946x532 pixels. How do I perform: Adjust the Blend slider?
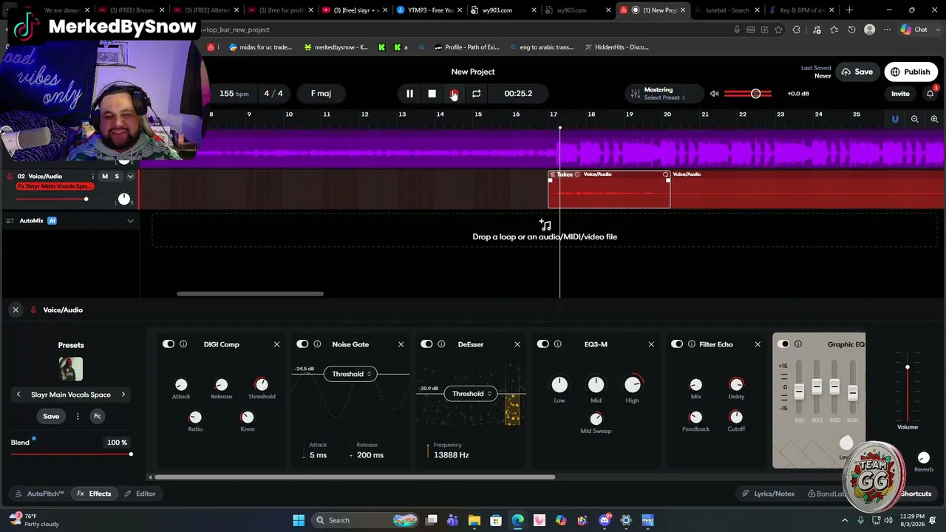point(71,454)
